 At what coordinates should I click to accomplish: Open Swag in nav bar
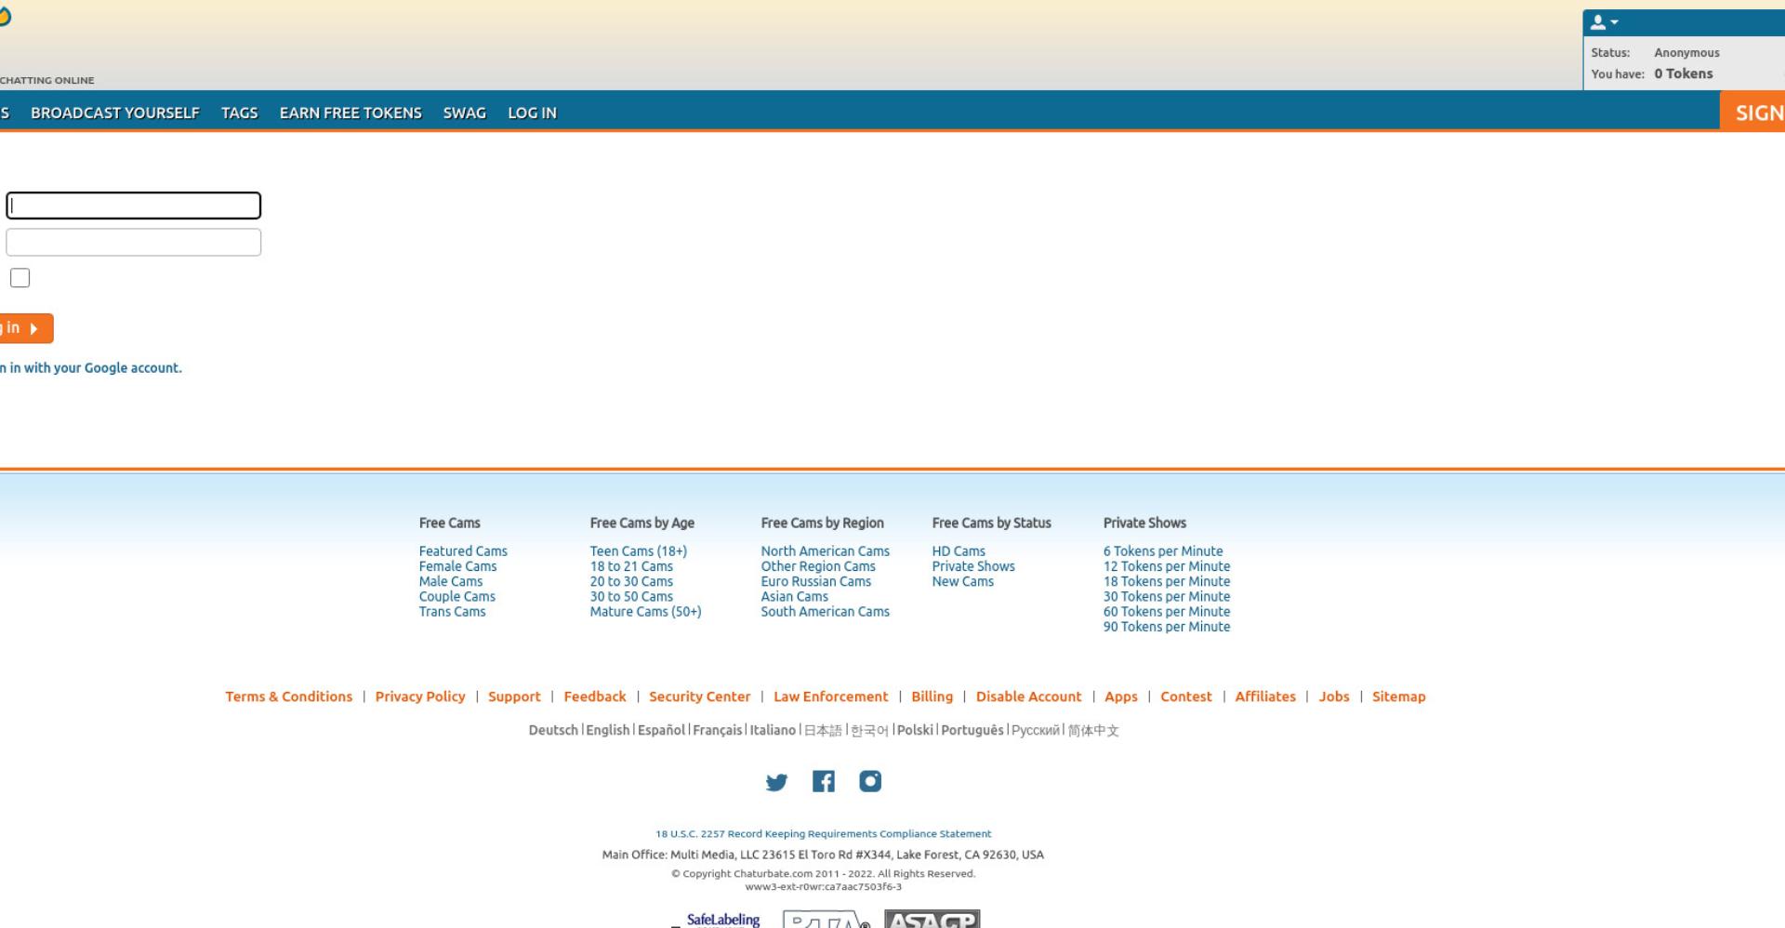465,113
